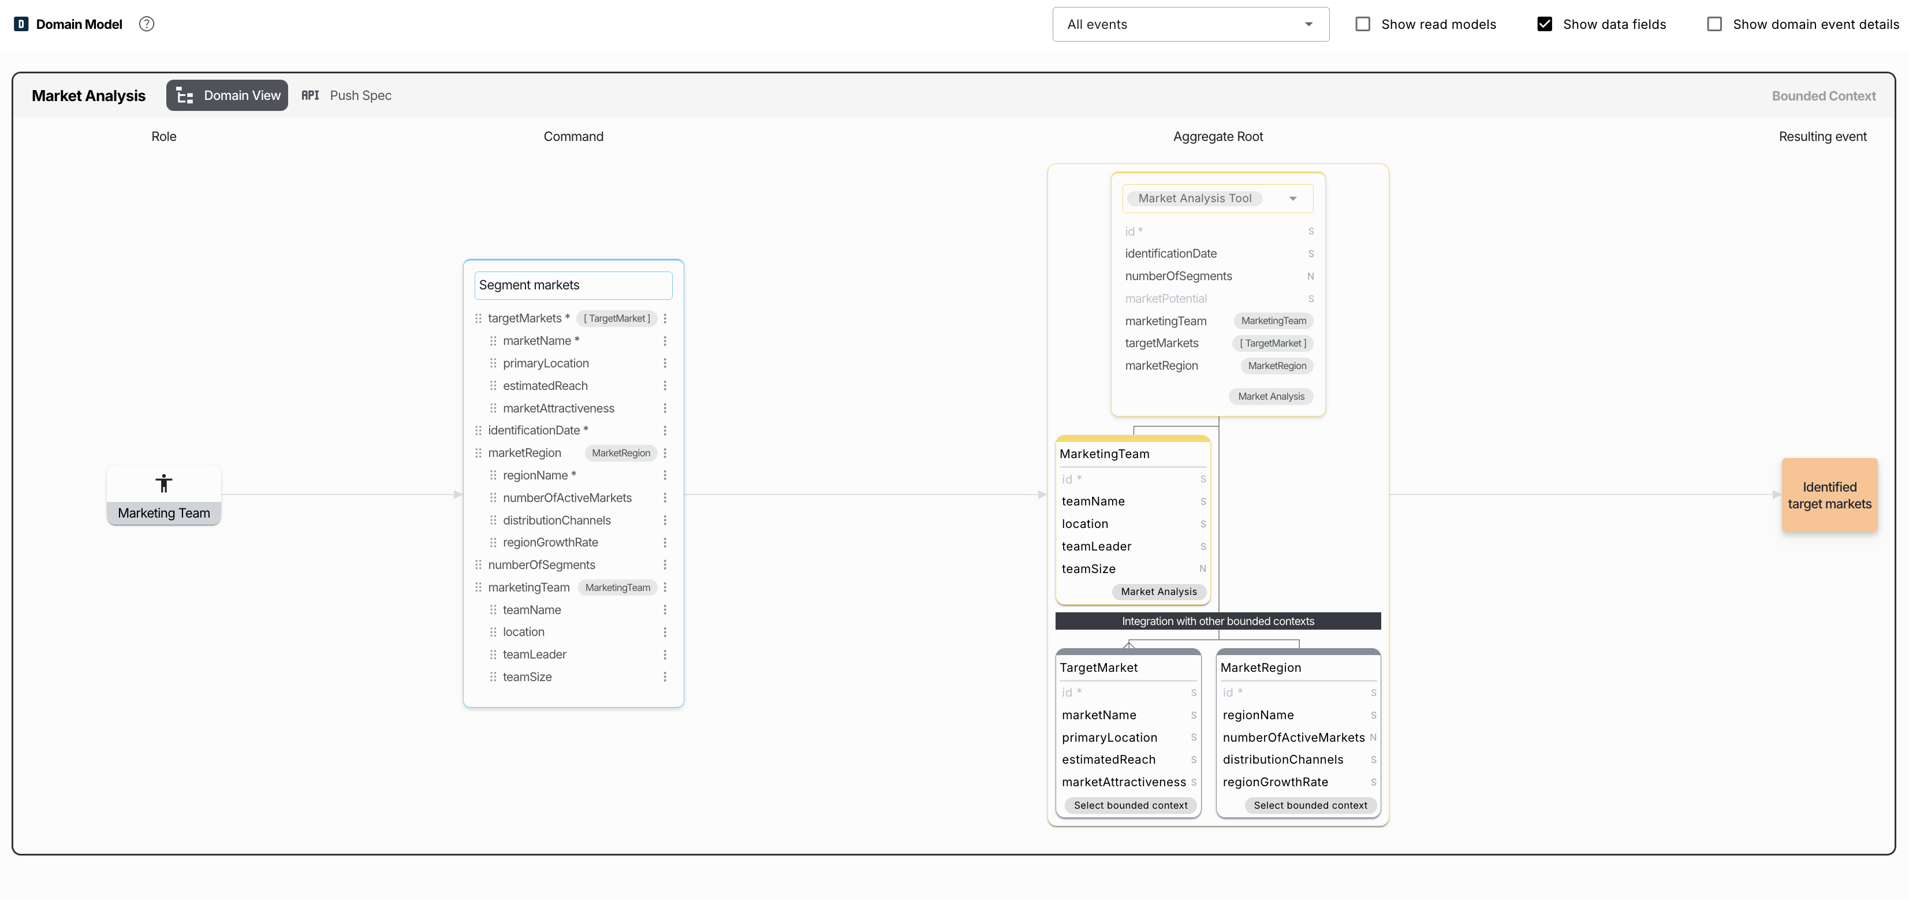The width and height of the screenshot is (1909, 900).
Task: Click the MarketRegion entity card title
Action: coord(1261,667)
